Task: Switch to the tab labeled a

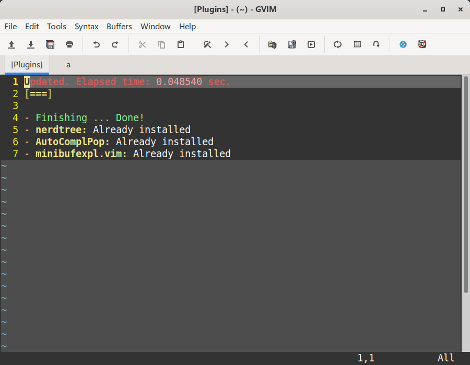Action: click(68, 65)
